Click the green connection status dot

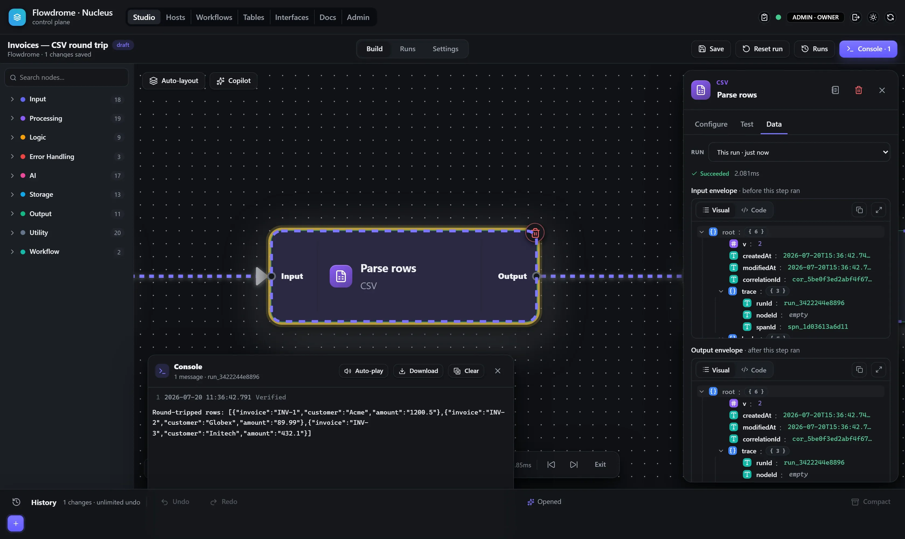click(x=778, y=17)
